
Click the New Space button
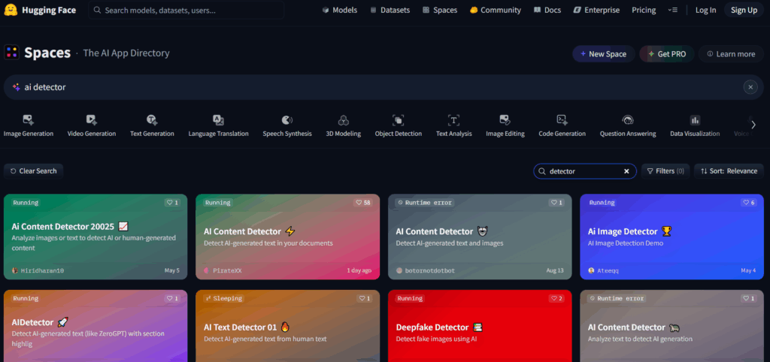pos(602,54)
